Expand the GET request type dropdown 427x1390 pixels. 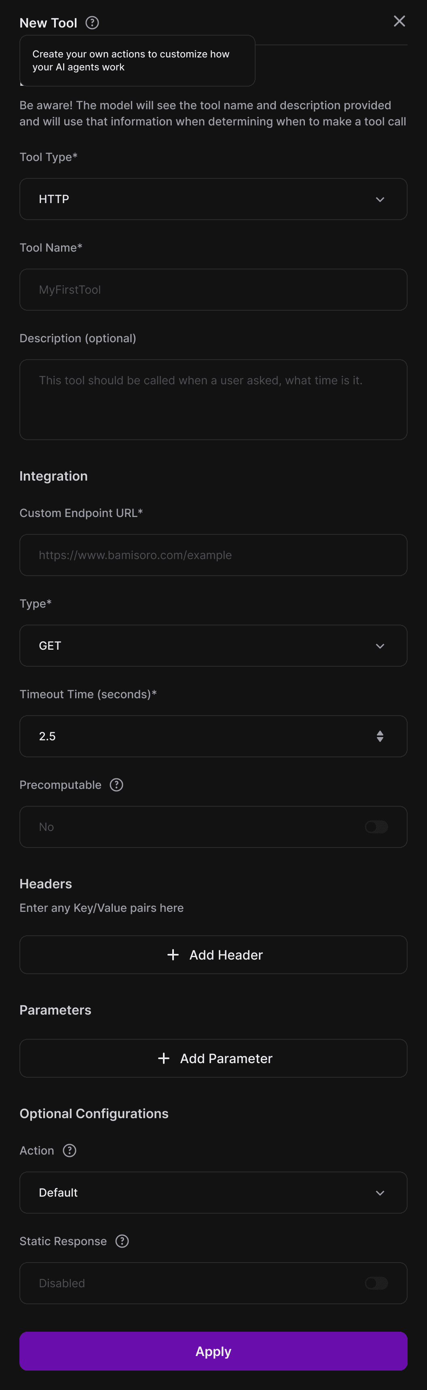213,646
